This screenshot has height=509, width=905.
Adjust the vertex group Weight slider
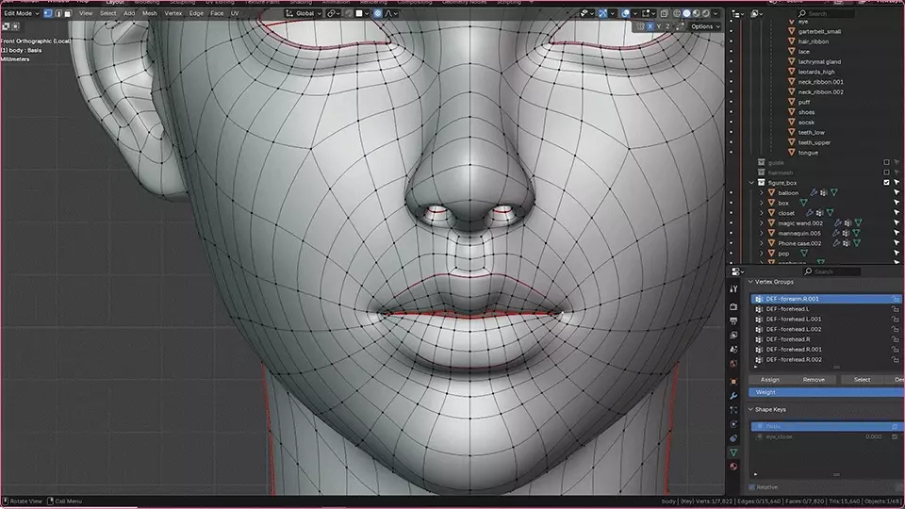[x=827, y=392]
